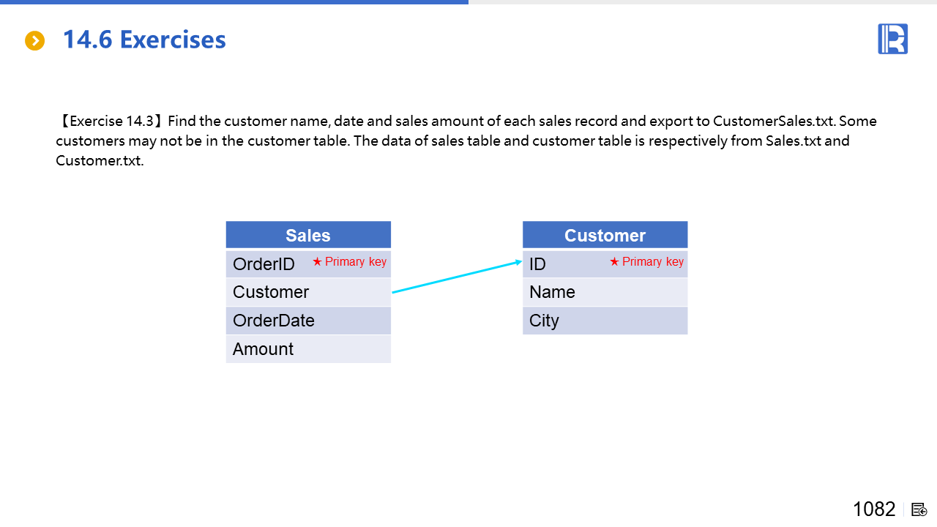This screenshot has height=527, width=937.
Task: Click the slide number 1082
Action: (873, 509)
